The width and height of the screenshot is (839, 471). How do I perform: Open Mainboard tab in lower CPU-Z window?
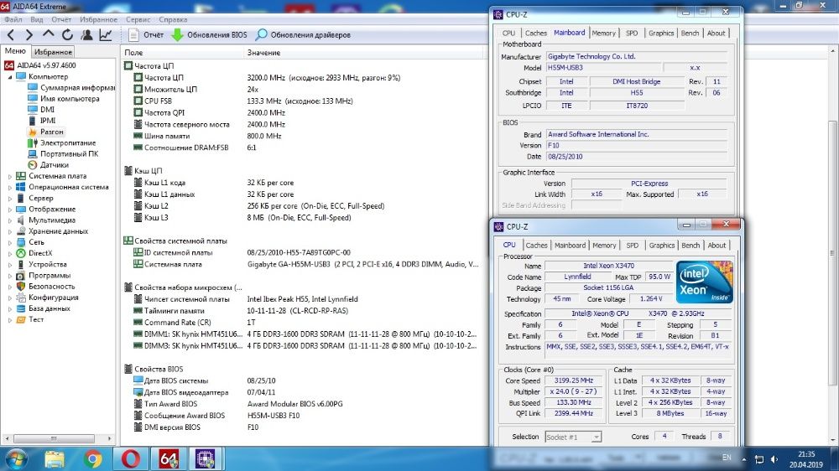click(570, 246)
